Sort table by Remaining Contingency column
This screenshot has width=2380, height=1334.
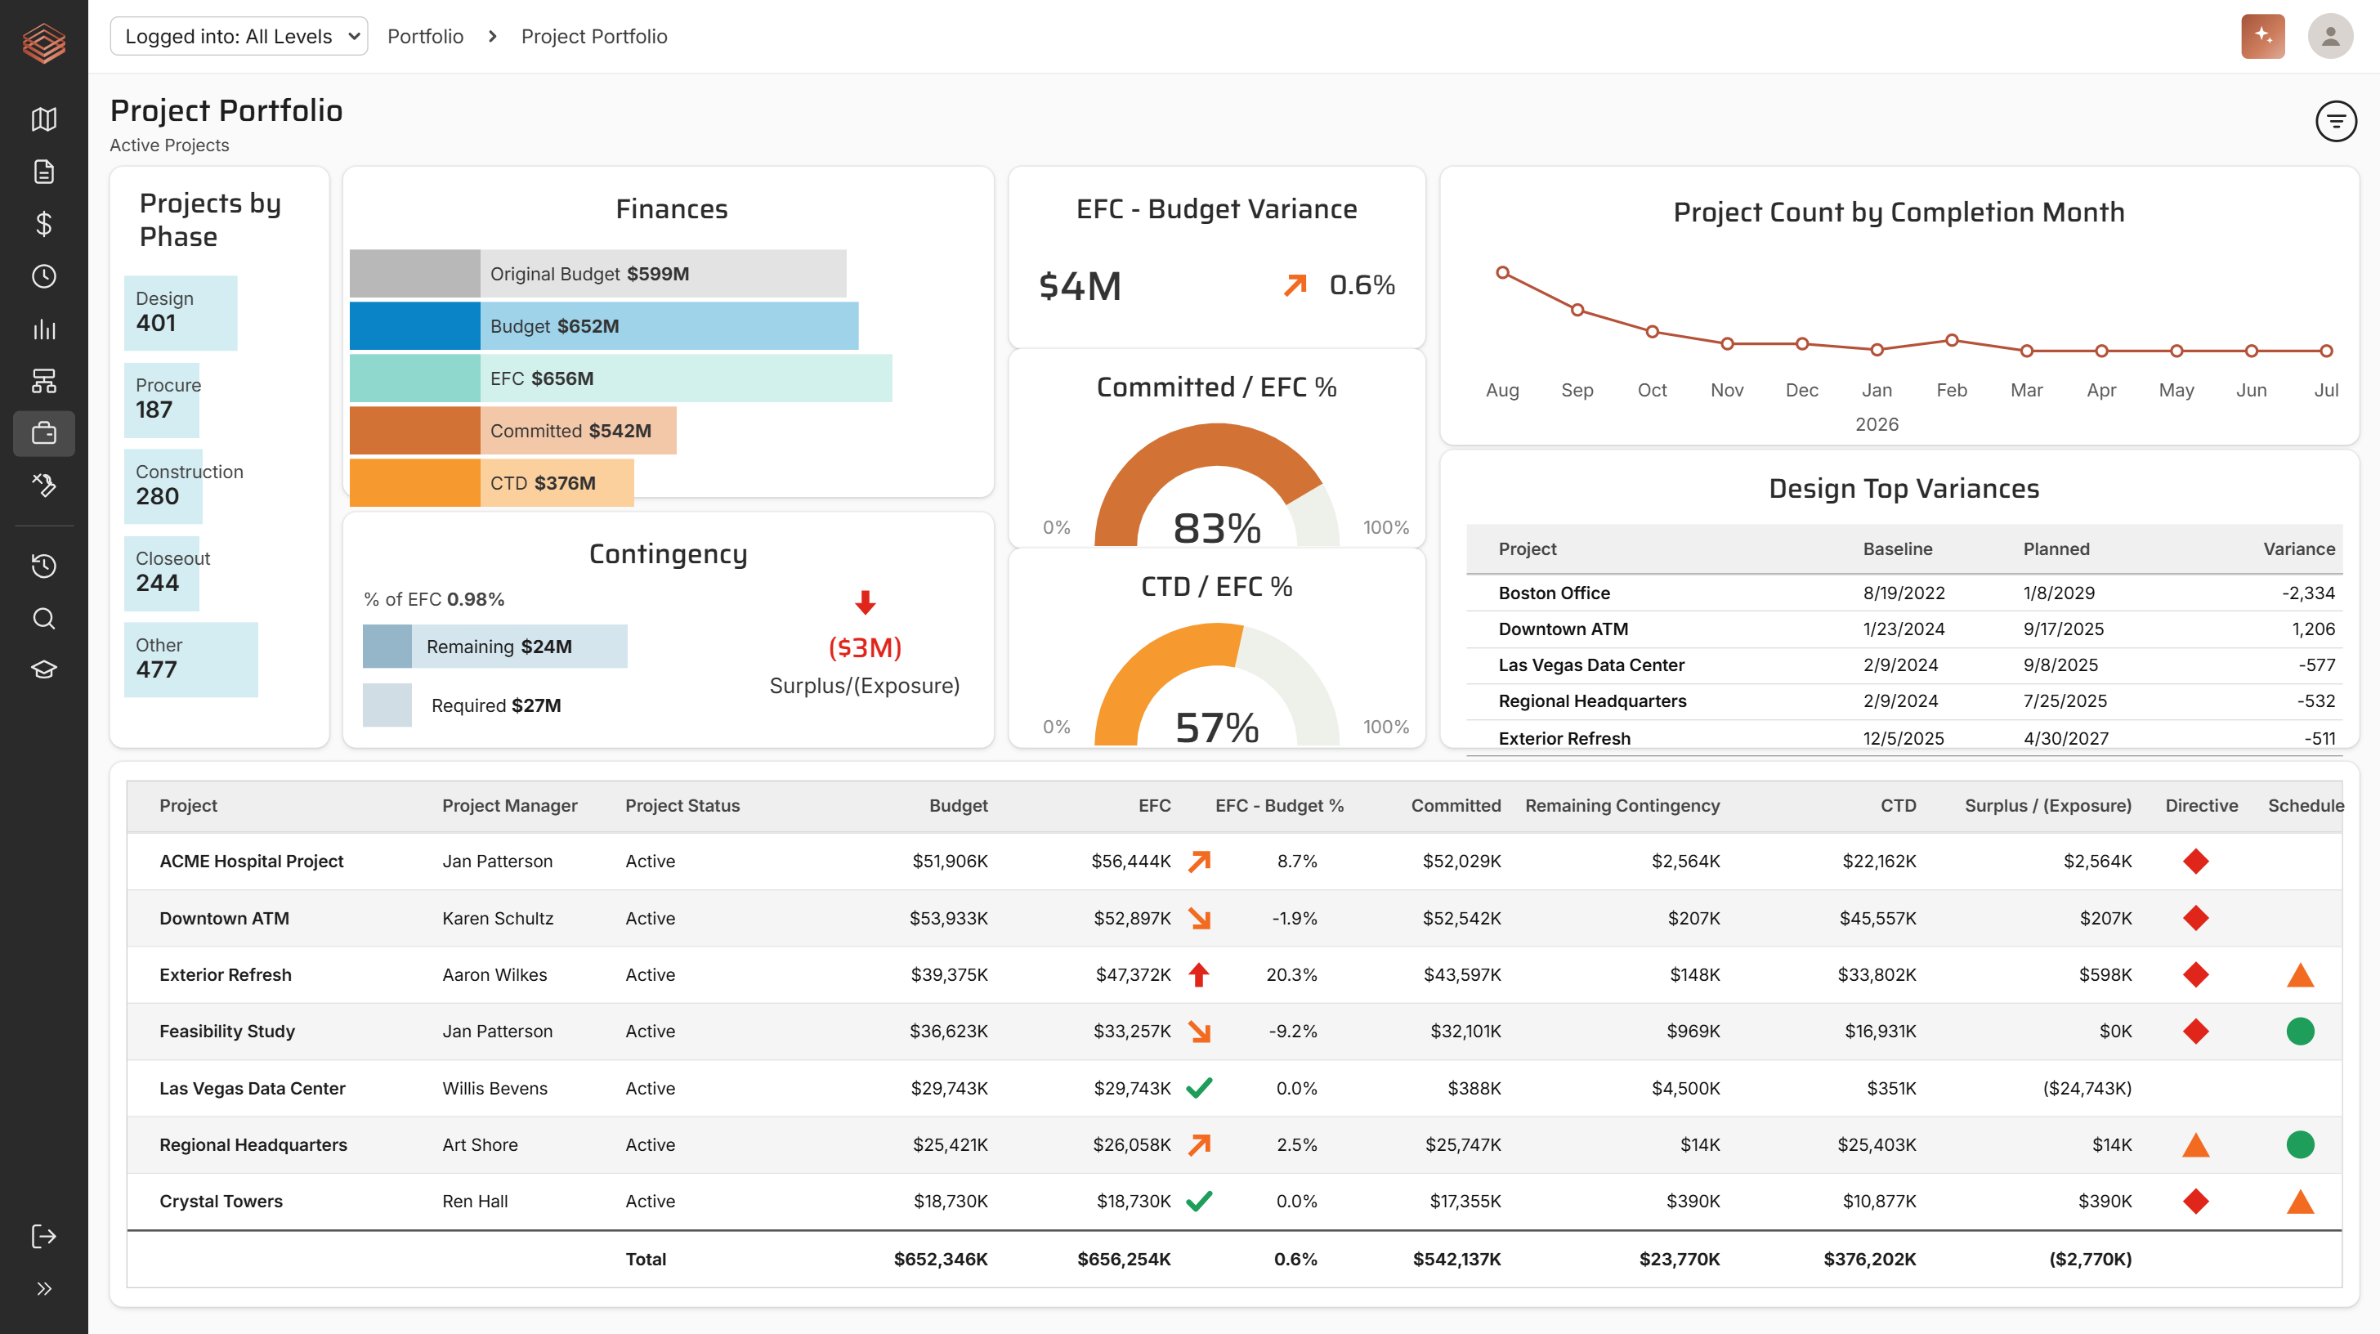[1622, 806]
